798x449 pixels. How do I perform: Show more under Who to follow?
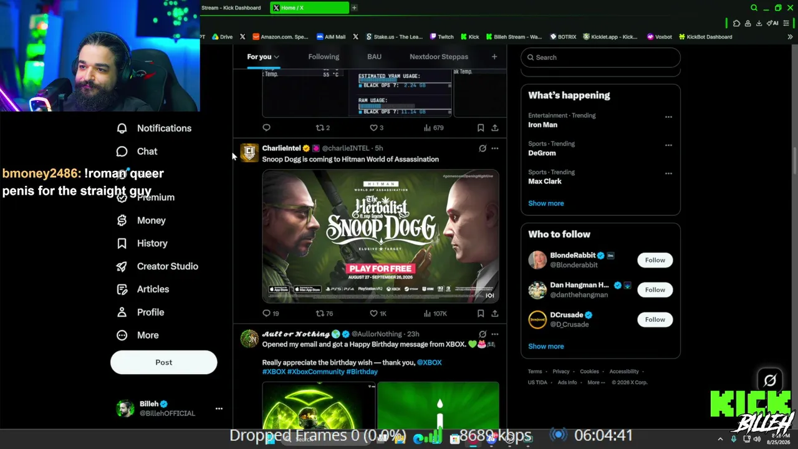click(546, 347)
